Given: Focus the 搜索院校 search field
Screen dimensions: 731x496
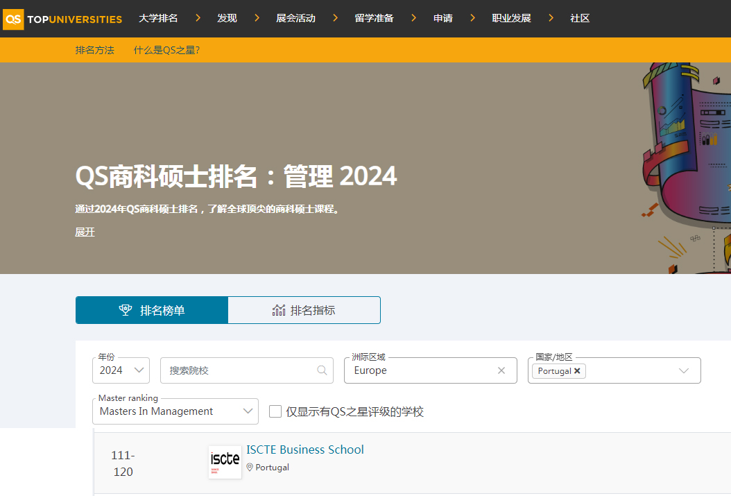Looking at the screenshot, I should click(x=247, y=370).
